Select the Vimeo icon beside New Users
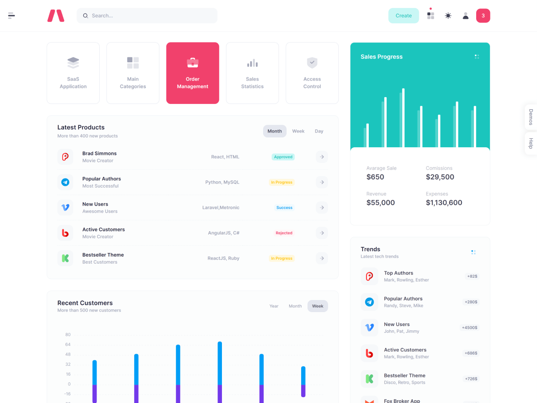The width and height of the screenshot is (537, 403). pos(65,207)
